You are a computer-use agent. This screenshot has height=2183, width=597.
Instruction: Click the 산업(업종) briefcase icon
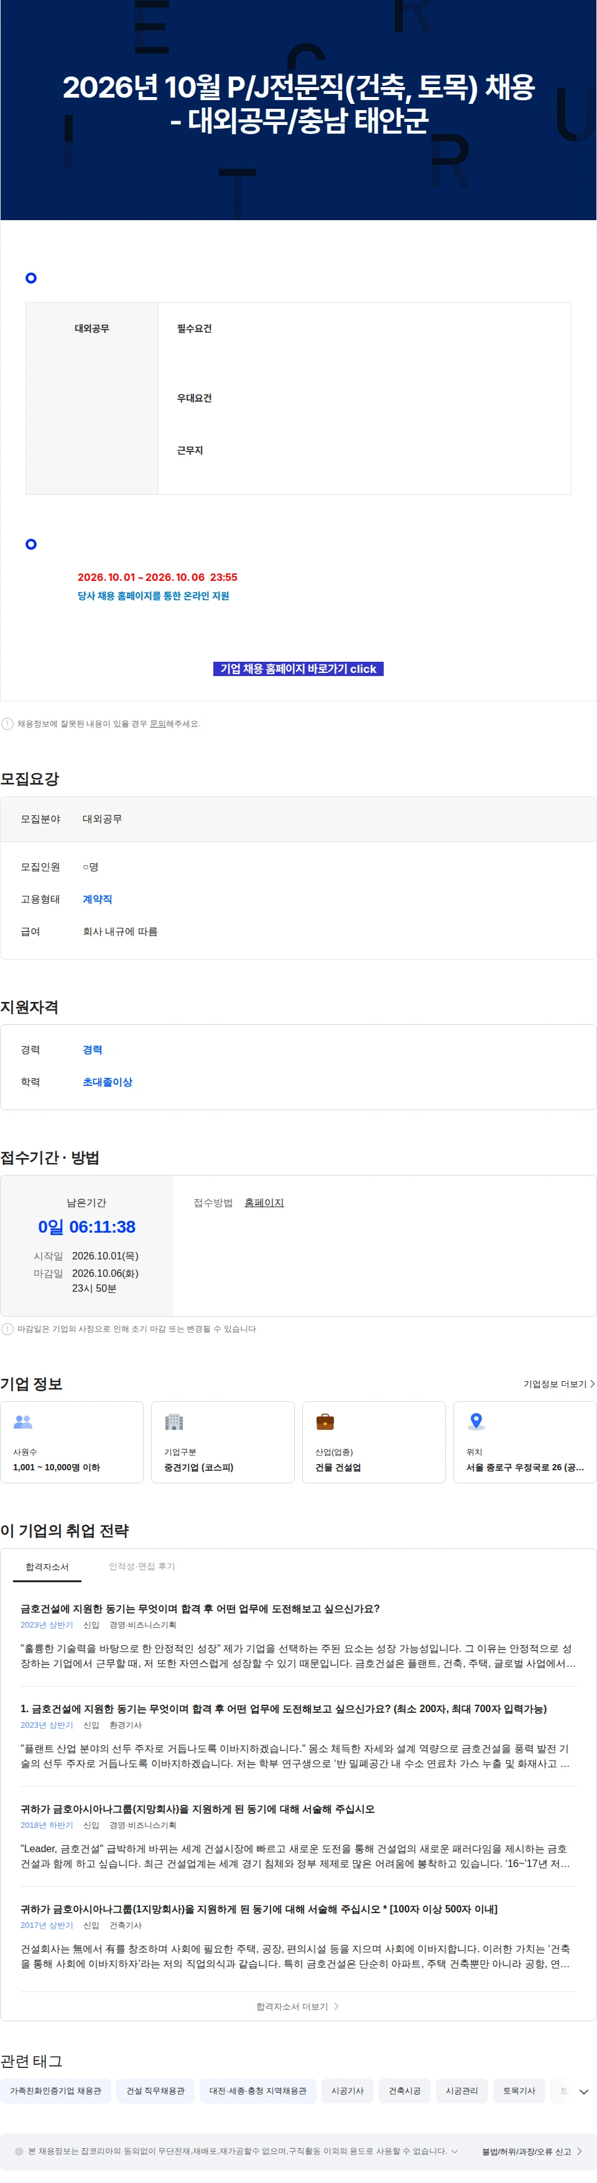(x=325, y=1421)
